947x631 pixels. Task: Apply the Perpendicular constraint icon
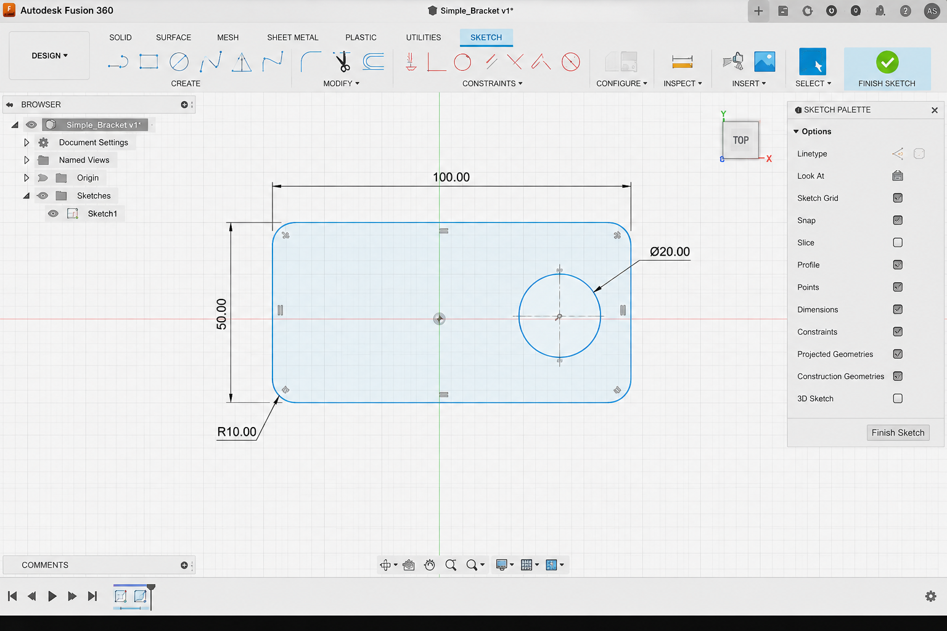pyautogui.click(x=437, y=62)
